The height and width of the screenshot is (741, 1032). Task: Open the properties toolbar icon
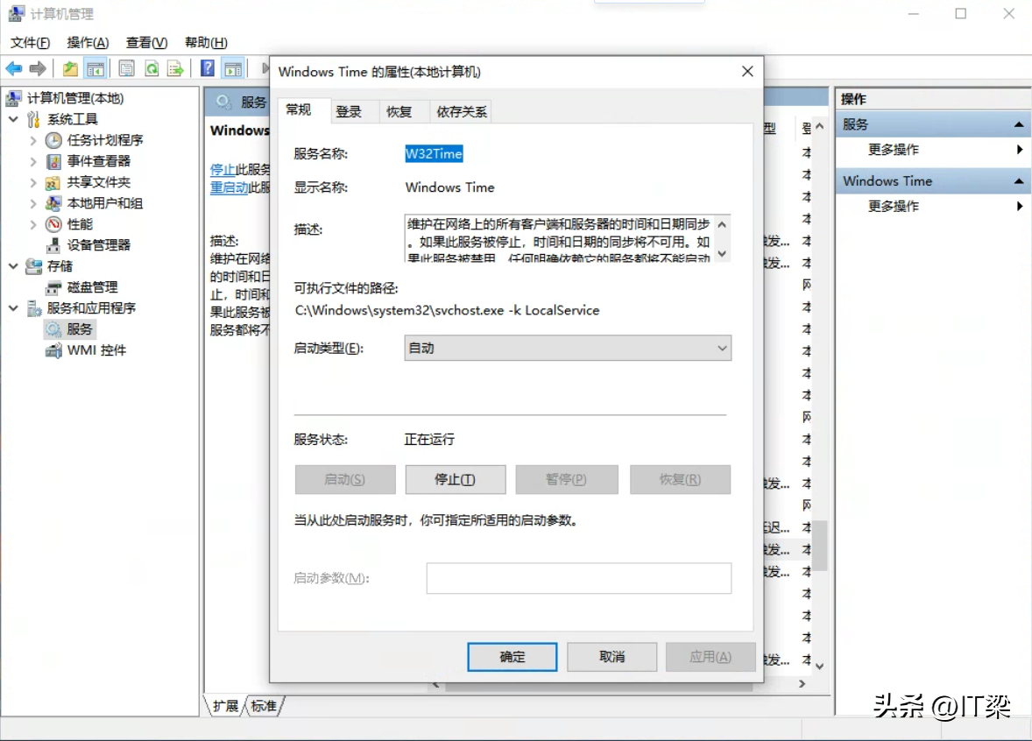coord(126,68)
